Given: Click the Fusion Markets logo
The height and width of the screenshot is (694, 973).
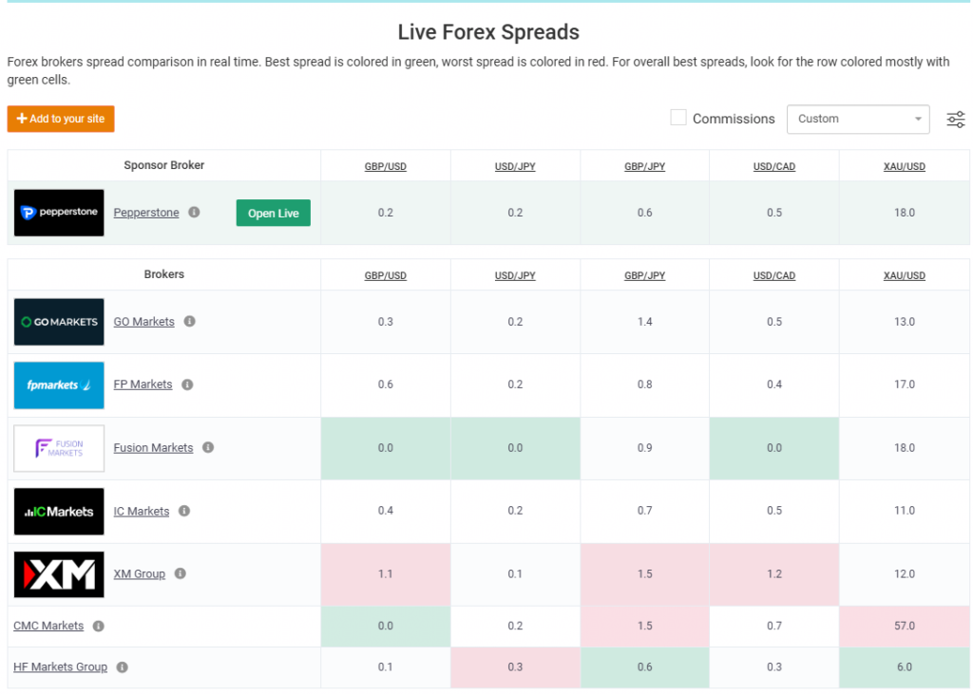Looking at the screenshot, I should coord(59,448).
